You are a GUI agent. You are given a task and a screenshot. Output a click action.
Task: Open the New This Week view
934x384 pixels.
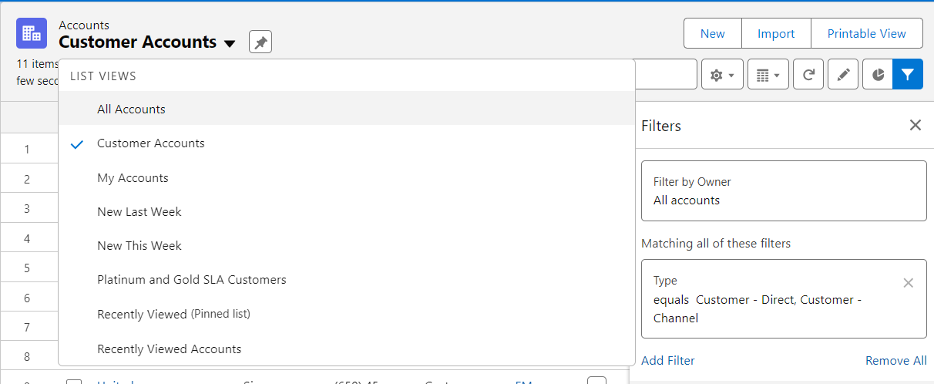click(347, 245)
